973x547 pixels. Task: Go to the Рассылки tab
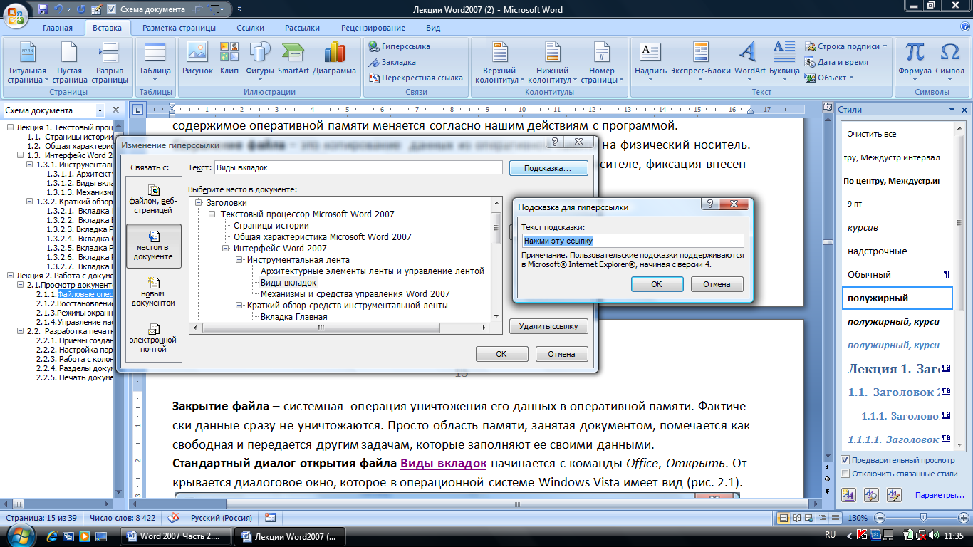[302, 28]
